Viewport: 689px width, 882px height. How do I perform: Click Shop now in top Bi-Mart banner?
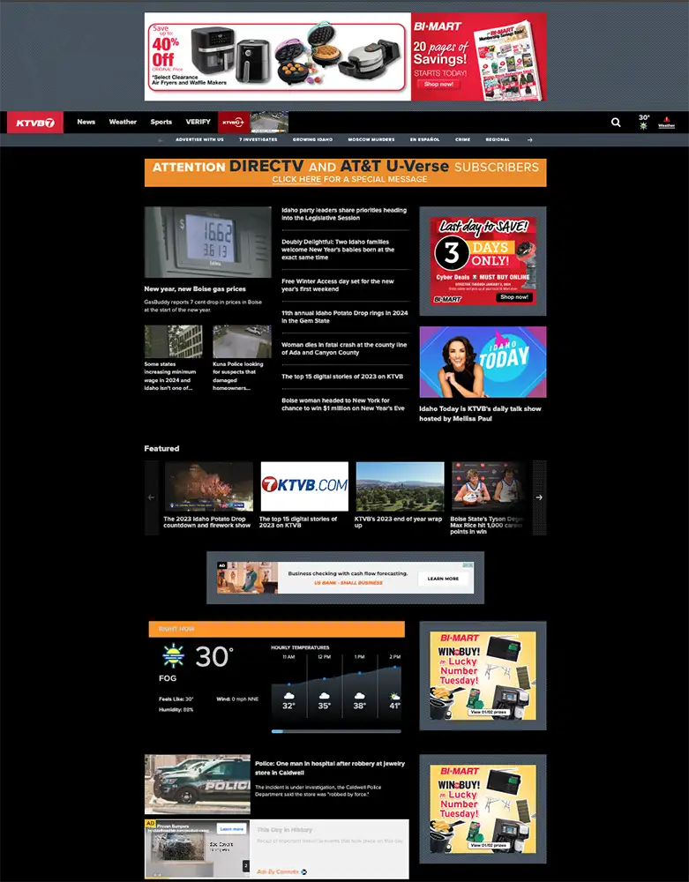438,84
